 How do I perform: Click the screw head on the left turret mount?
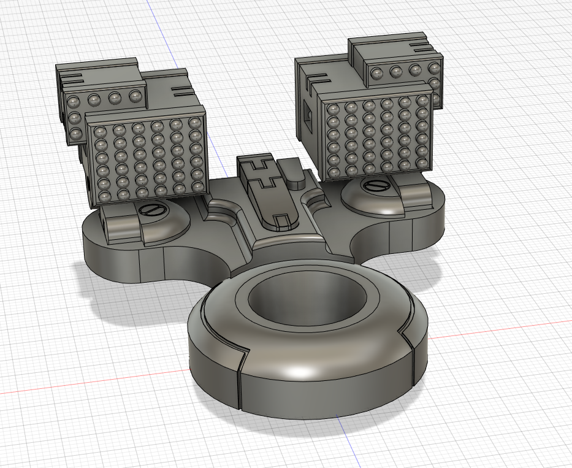(x=153, y=210)
